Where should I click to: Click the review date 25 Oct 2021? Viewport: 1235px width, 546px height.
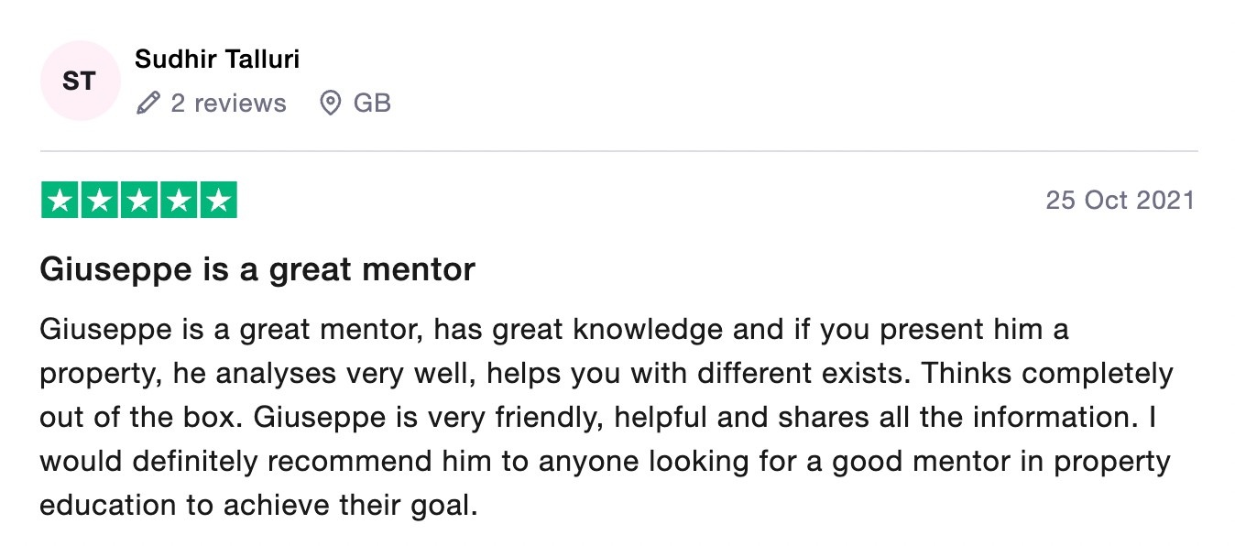[1120, 201]
